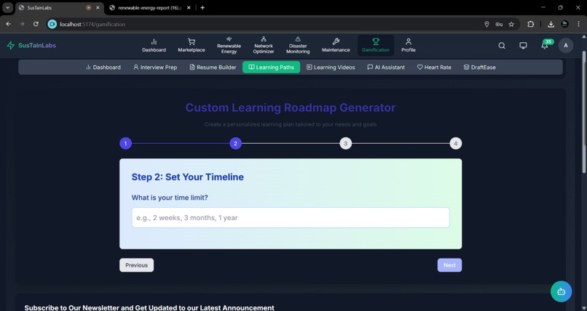The height and width of the screenshot is (311, 587).
Task: Open the AI Assistant tab
Action: click(386, 67)
